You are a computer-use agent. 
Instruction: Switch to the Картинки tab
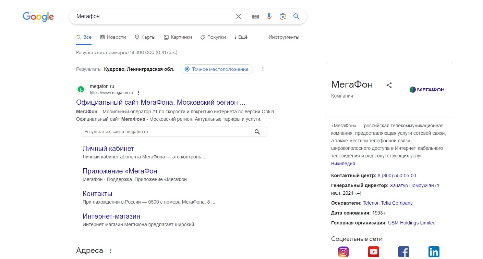[178, 37]
